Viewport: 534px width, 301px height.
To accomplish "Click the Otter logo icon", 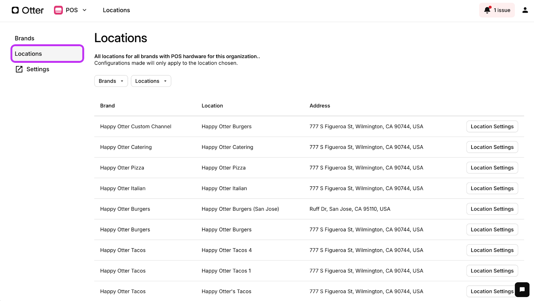I will coord(15,10).
